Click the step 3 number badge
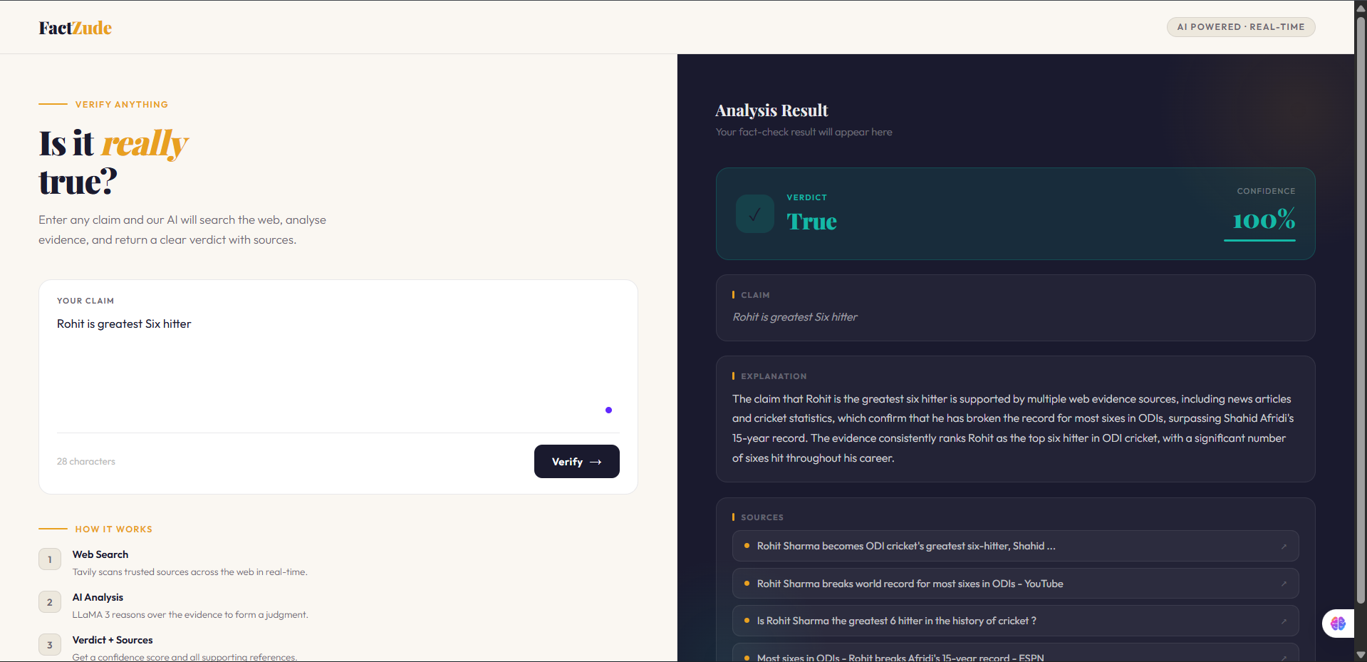The image size is (1367, 662). [50, 645]
